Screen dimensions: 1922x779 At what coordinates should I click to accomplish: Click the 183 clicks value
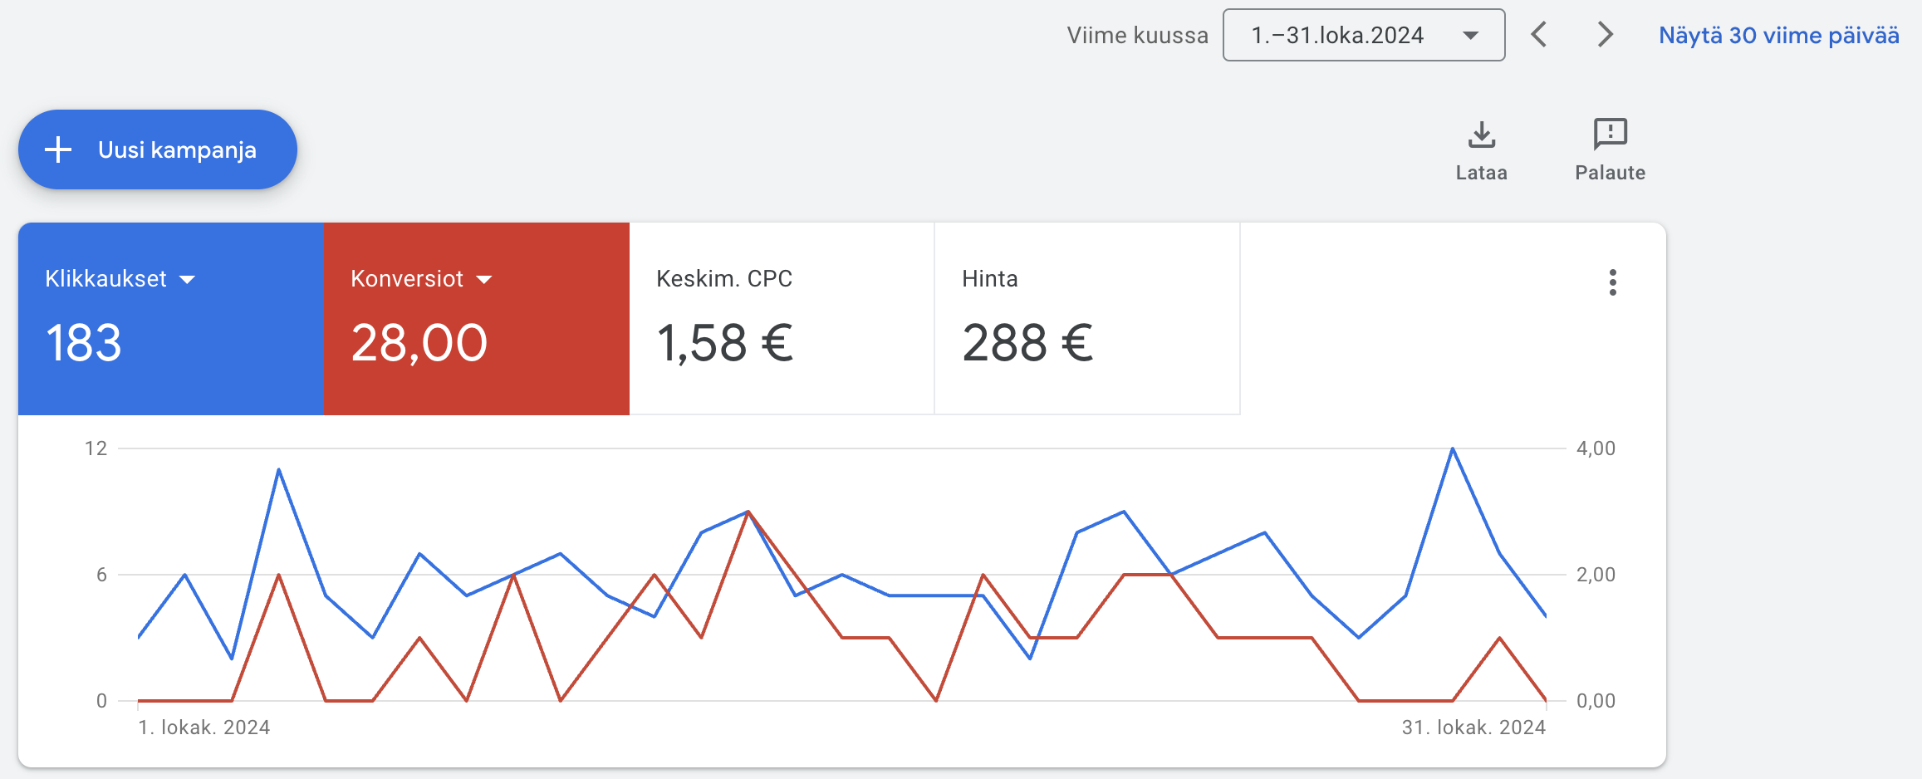(x=83, y=343)
